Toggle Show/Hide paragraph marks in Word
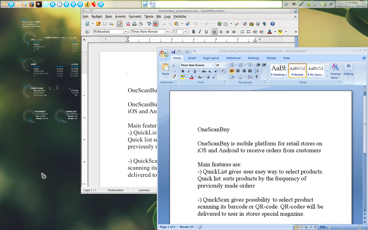Viewport: 368px width, 230px height. coord(257,77)
